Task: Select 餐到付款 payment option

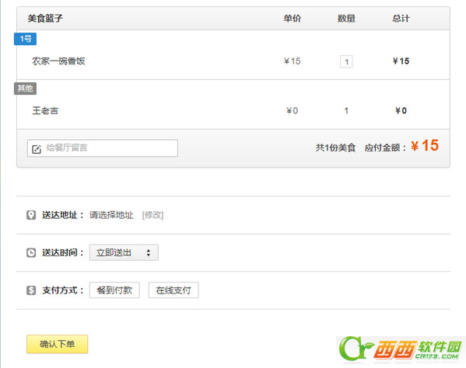Action: pos(114,290)
